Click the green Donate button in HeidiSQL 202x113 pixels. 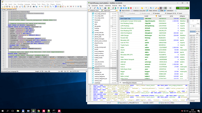tap(182, 8)
